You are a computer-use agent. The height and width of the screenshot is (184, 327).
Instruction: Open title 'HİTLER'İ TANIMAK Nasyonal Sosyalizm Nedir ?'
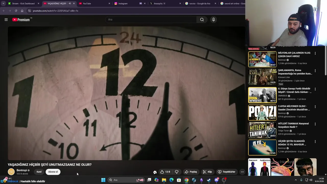tap(293, 125)
